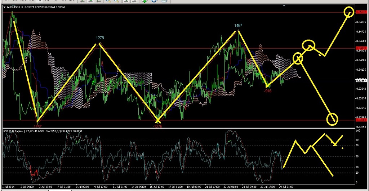Click the gray chart shift marker triangle
Image resolution: width=369 pixels, height=191 pixels.
click(285, 6)
